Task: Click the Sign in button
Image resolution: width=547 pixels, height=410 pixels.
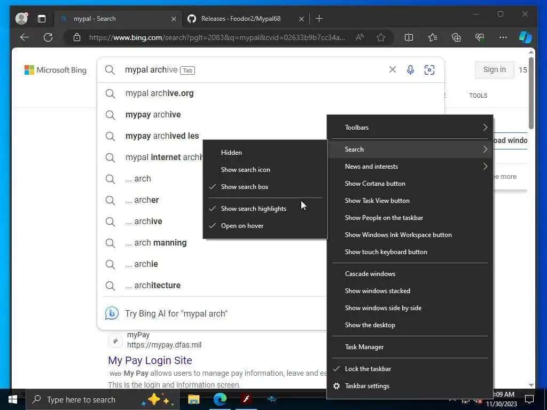Action: [x=494, y=70]
